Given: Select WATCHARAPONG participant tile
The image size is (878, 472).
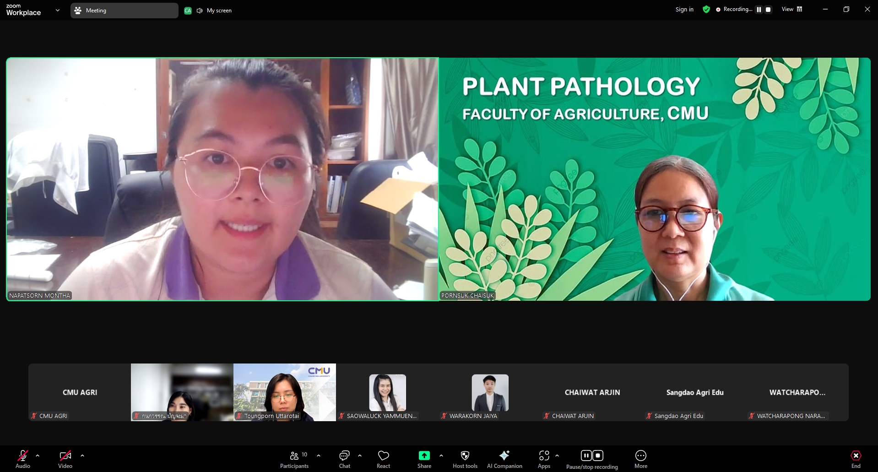Looking at the screenshot, I should coord(797,392).
